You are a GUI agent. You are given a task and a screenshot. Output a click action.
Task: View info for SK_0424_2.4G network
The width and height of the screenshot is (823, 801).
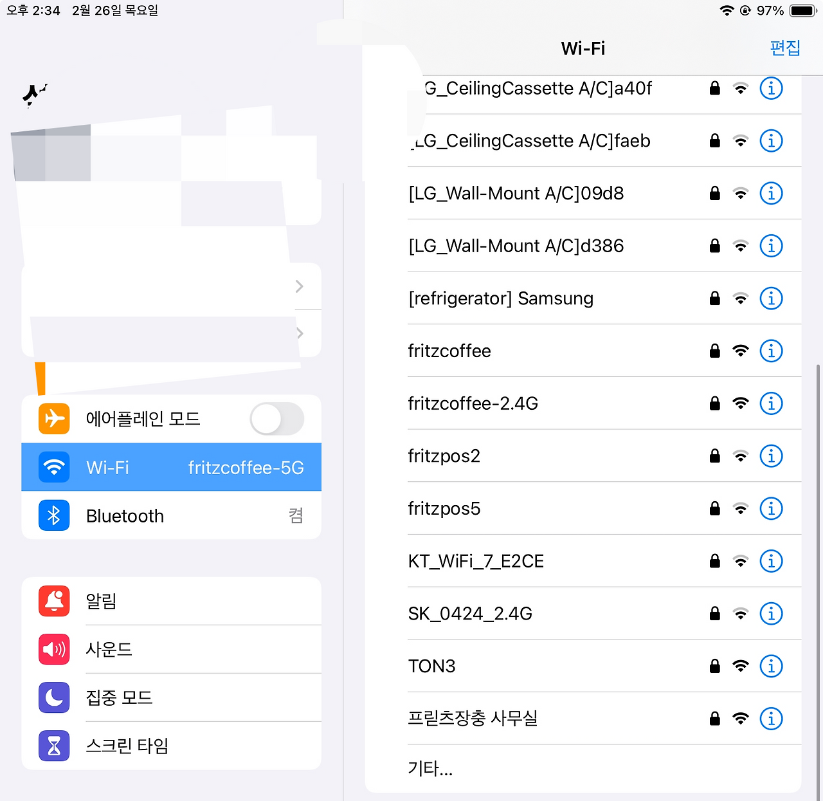(x=771, y=614)
